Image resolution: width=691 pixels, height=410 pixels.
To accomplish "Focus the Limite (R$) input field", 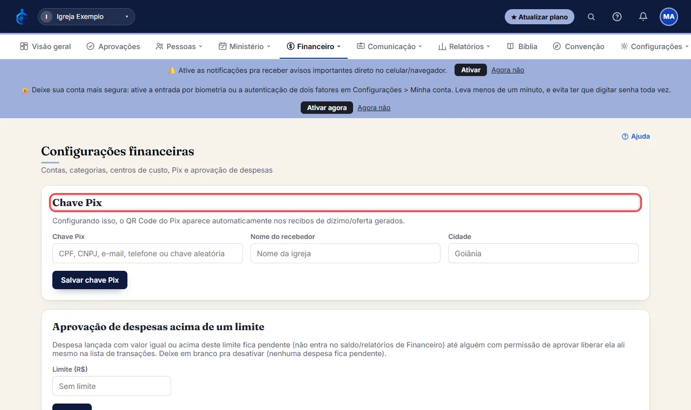I will [x=112, y=386].
